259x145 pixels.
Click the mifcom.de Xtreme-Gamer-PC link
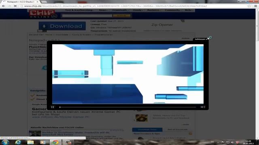(61, 117)
